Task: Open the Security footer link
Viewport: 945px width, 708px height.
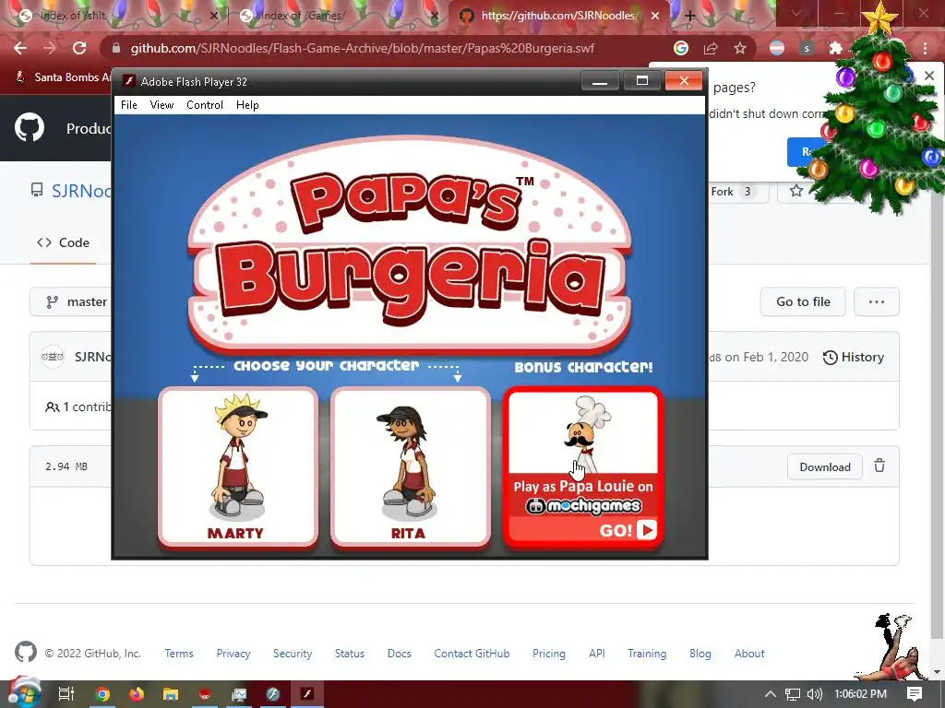Action: click(293, 654)
